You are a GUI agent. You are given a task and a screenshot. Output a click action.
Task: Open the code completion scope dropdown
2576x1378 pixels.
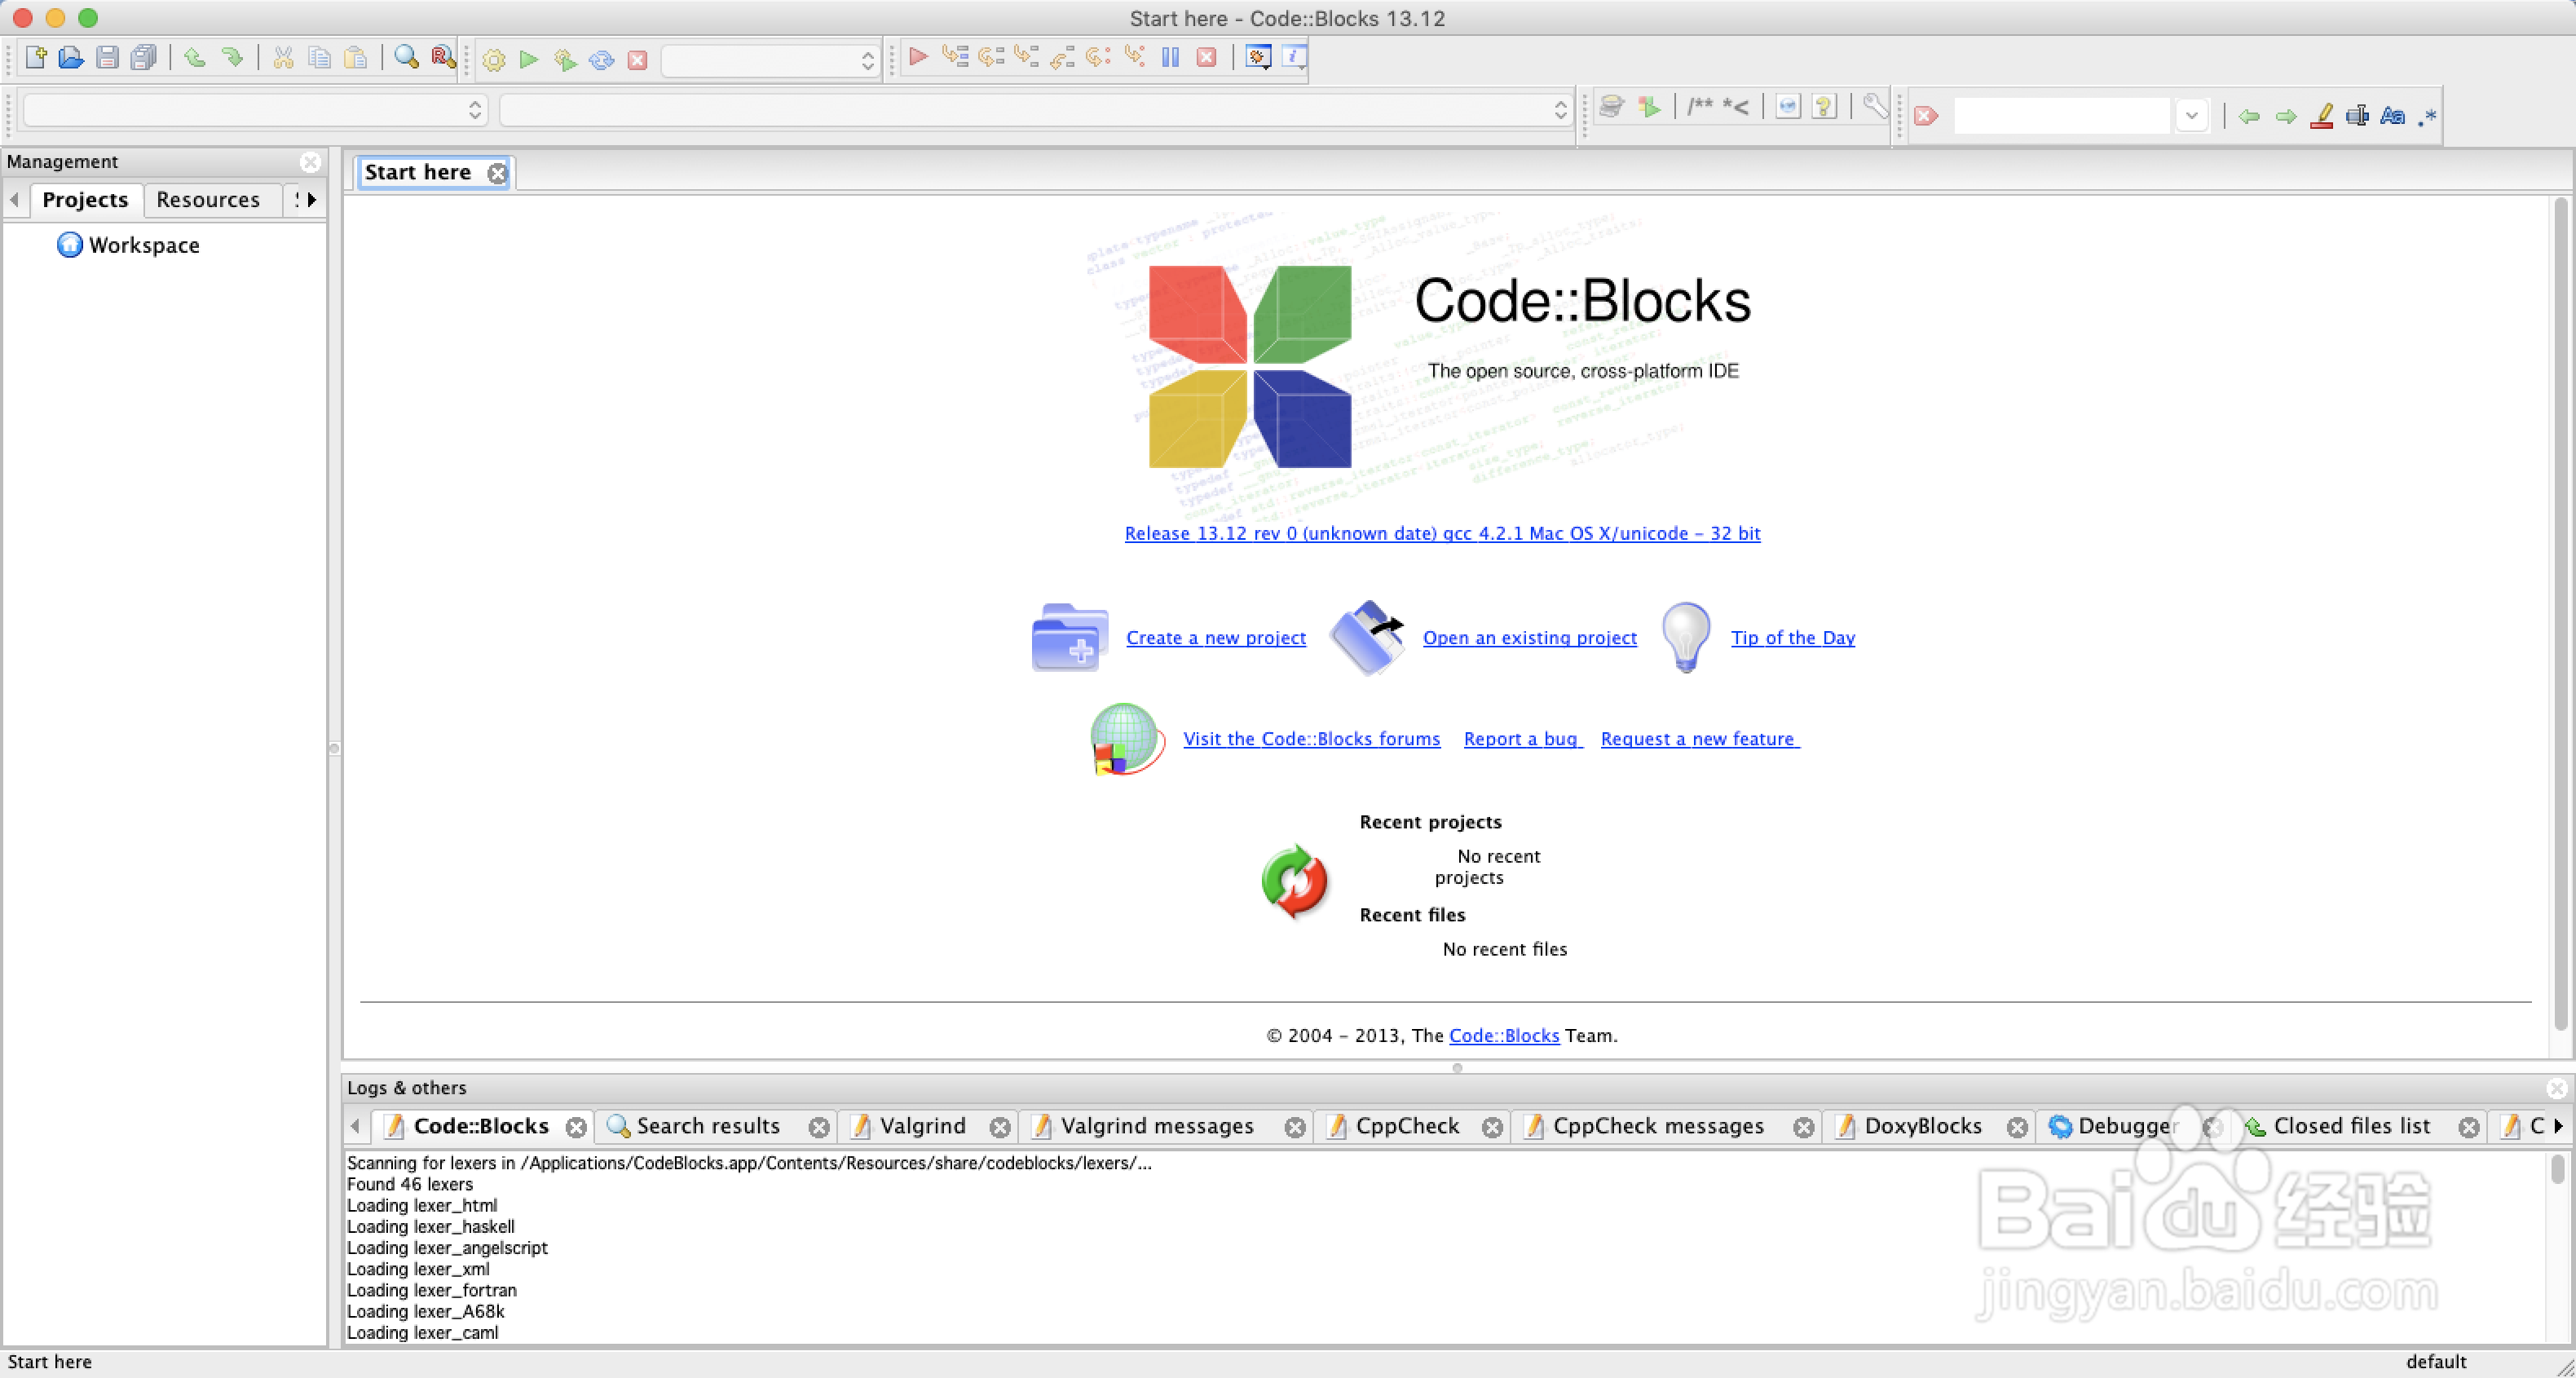coord(255,109)
